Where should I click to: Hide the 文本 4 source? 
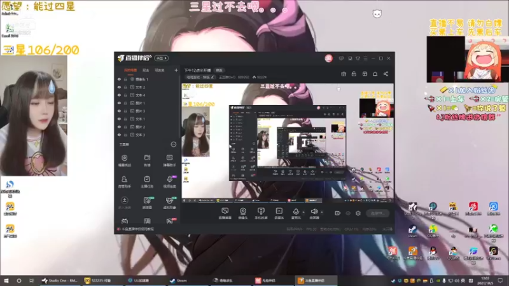coord(119,95)
